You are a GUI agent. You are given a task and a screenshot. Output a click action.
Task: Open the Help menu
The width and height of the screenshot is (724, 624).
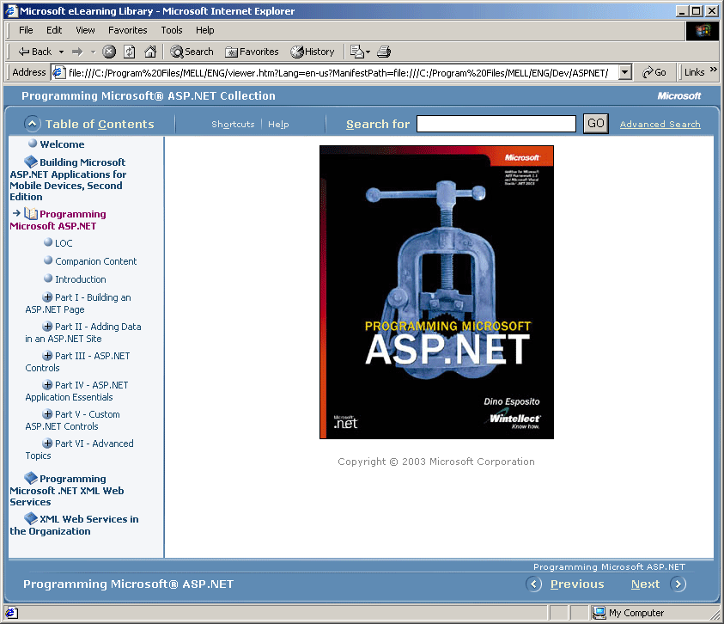[x=204, y=30]
